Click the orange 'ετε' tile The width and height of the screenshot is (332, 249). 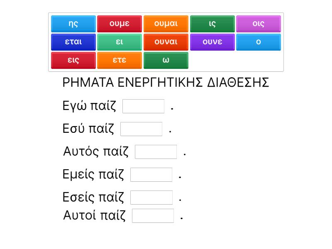tap(120, 60)
